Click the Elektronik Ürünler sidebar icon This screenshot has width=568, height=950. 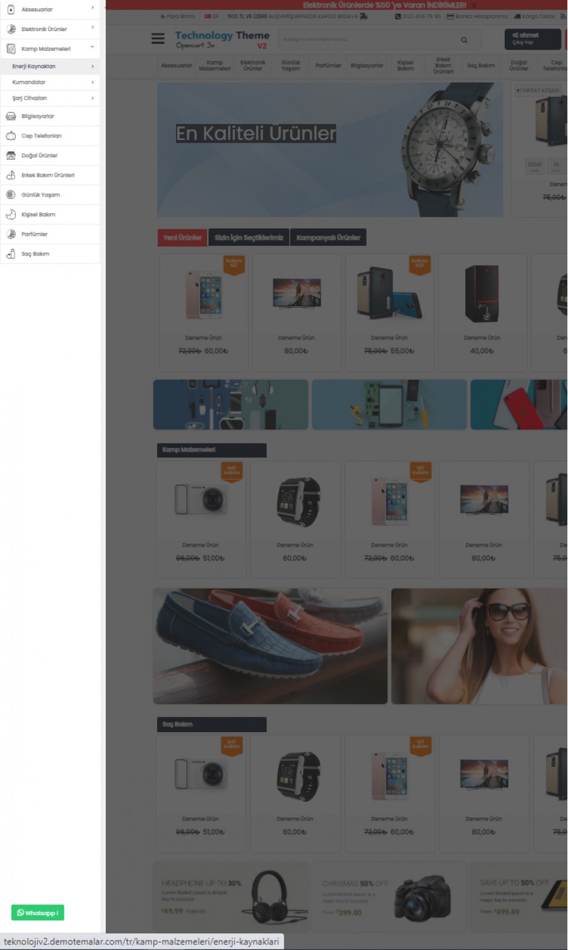tap(11, 29)
